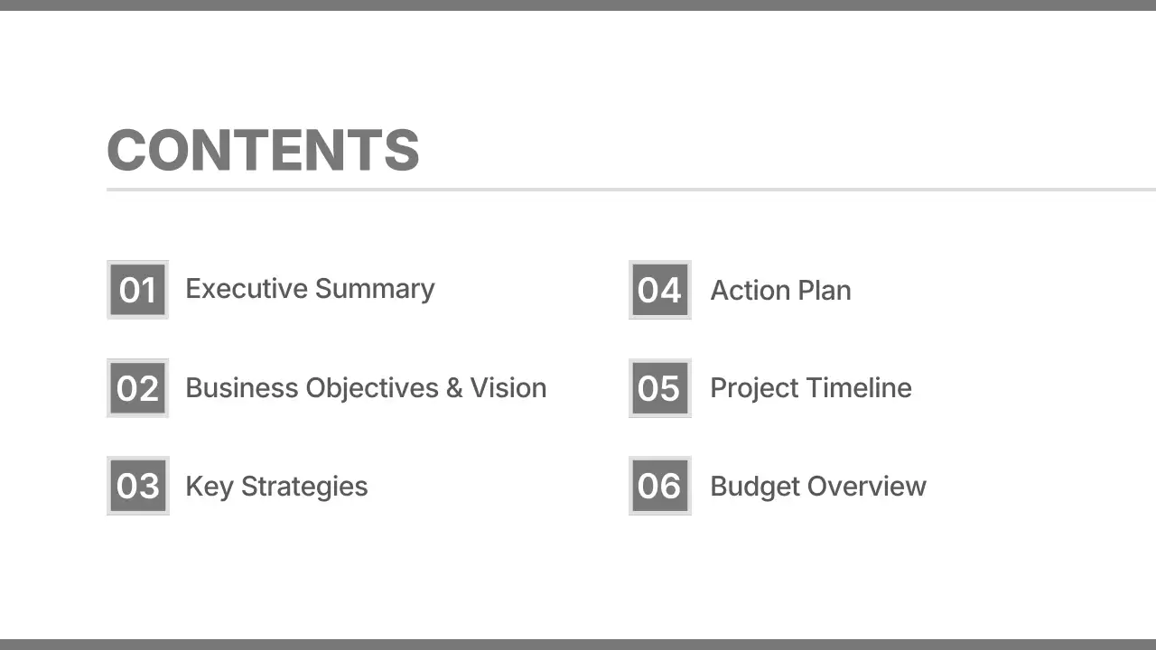Click the divider line under CONTENTS
The width and height of the screenshot is (1156, 650).
click(630, 190)
